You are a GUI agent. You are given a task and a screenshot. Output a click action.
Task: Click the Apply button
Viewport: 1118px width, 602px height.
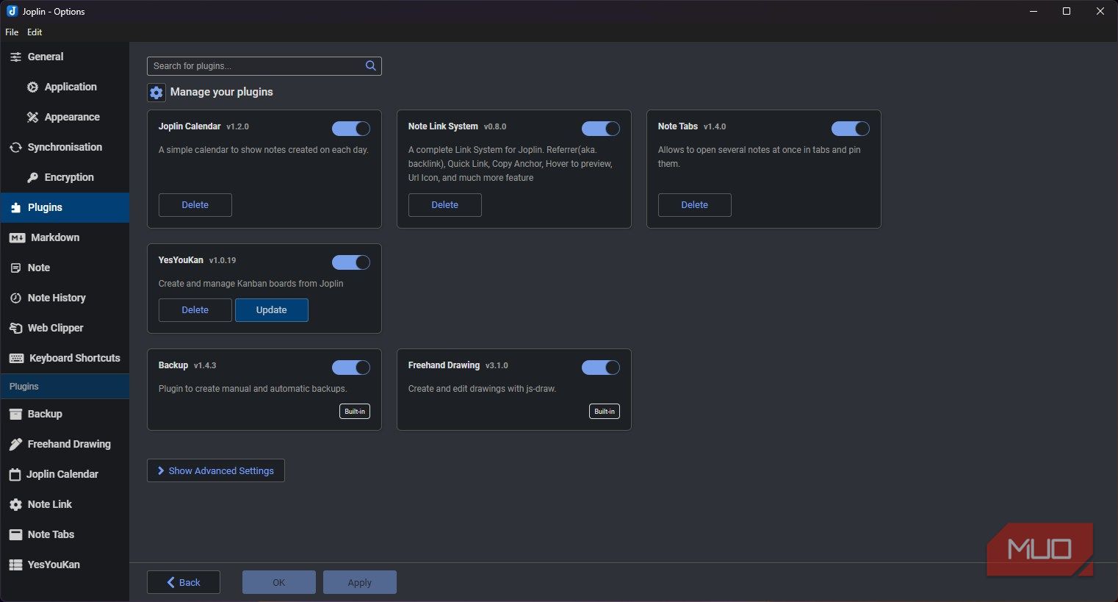[x=360, y=582]
